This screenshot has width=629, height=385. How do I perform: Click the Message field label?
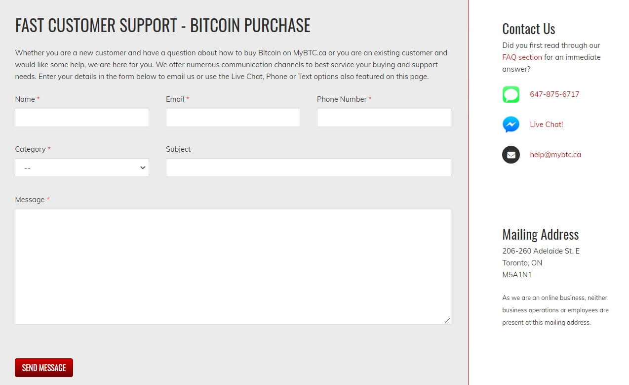(x=30, y=200)
